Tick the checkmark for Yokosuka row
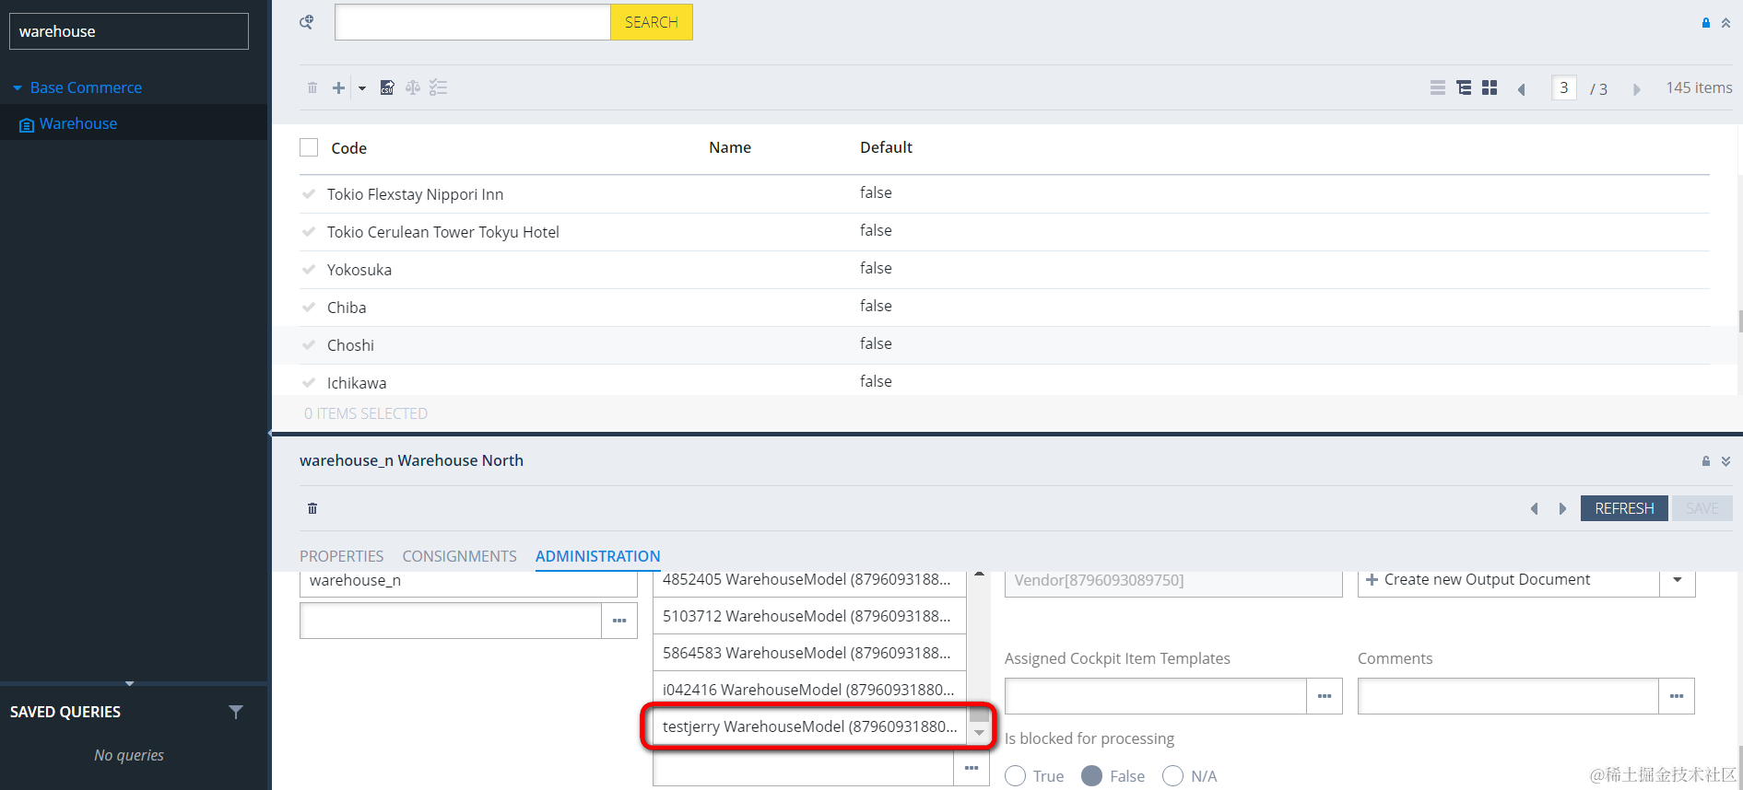Image resolution: width=1743 pixels, height=790 pixels. 309,270
